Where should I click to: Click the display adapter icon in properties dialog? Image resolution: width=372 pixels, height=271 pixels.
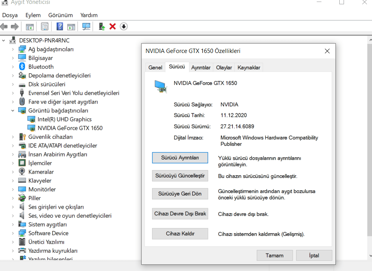tap(161, 86)
